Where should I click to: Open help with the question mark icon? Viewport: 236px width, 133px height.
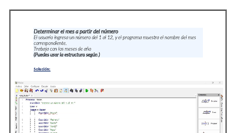(102, 90)
